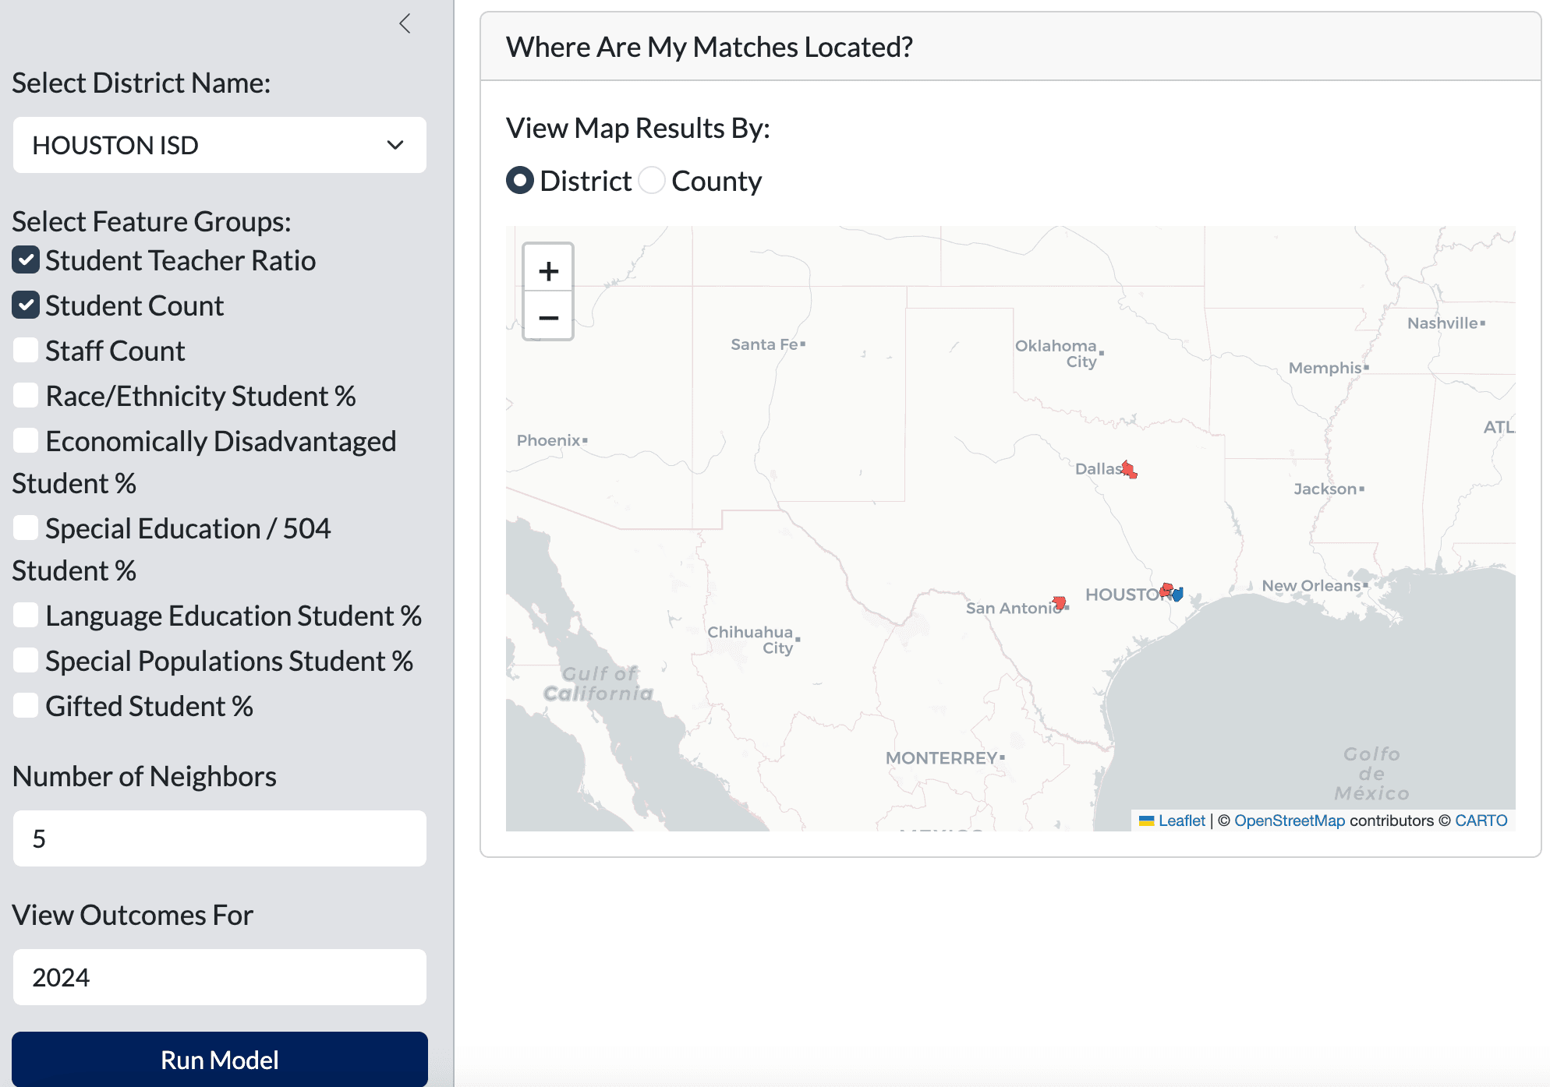
Task: Click the View Outcomes For year field
Action: click(220, 977)
